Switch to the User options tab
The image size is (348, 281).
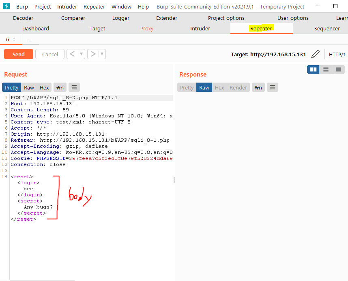pos(293,18)
